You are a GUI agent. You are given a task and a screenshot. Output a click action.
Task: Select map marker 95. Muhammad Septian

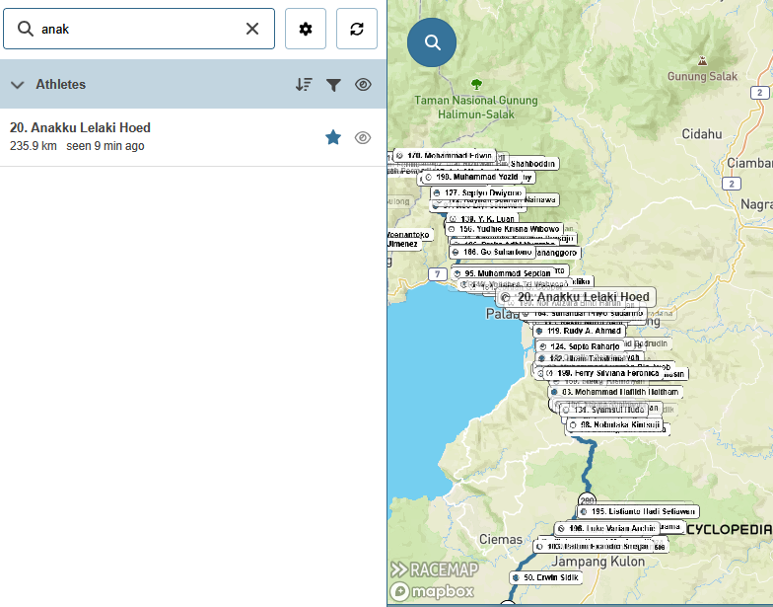503,273
